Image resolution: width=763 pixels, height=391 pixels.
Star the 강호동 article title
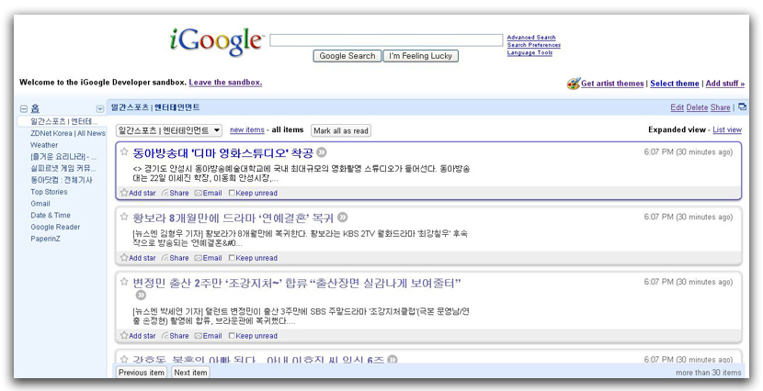point(124,360)
